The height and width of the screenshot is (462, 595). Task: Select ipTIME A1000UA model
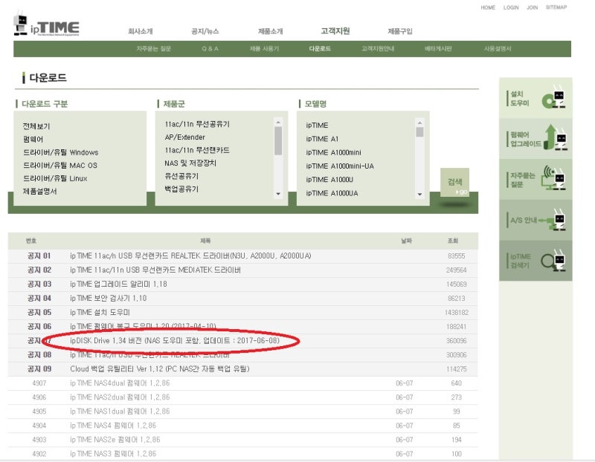click(332, 193)
